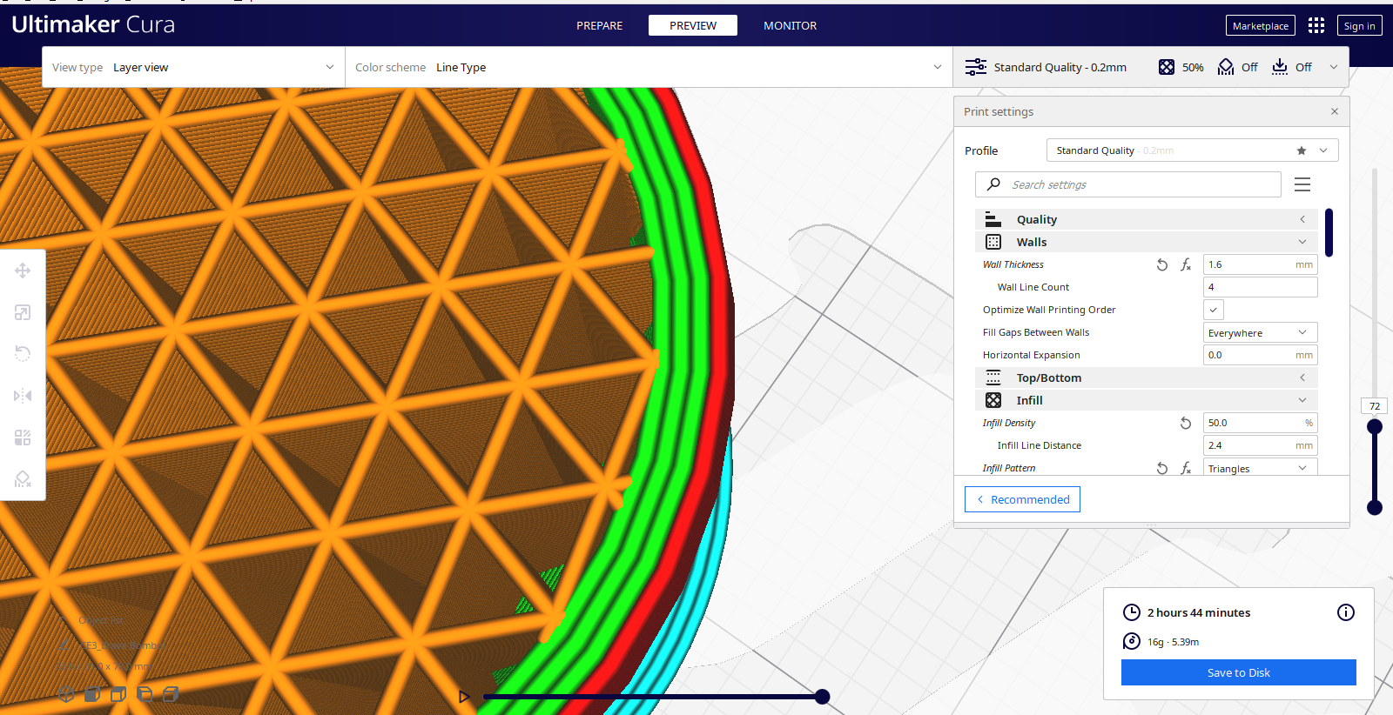The height and width of the screenshot is (715, 1393).
Task: Edit the Horizontal Expansion value field
Action: pyautogui.click(x=1260, y=355)
